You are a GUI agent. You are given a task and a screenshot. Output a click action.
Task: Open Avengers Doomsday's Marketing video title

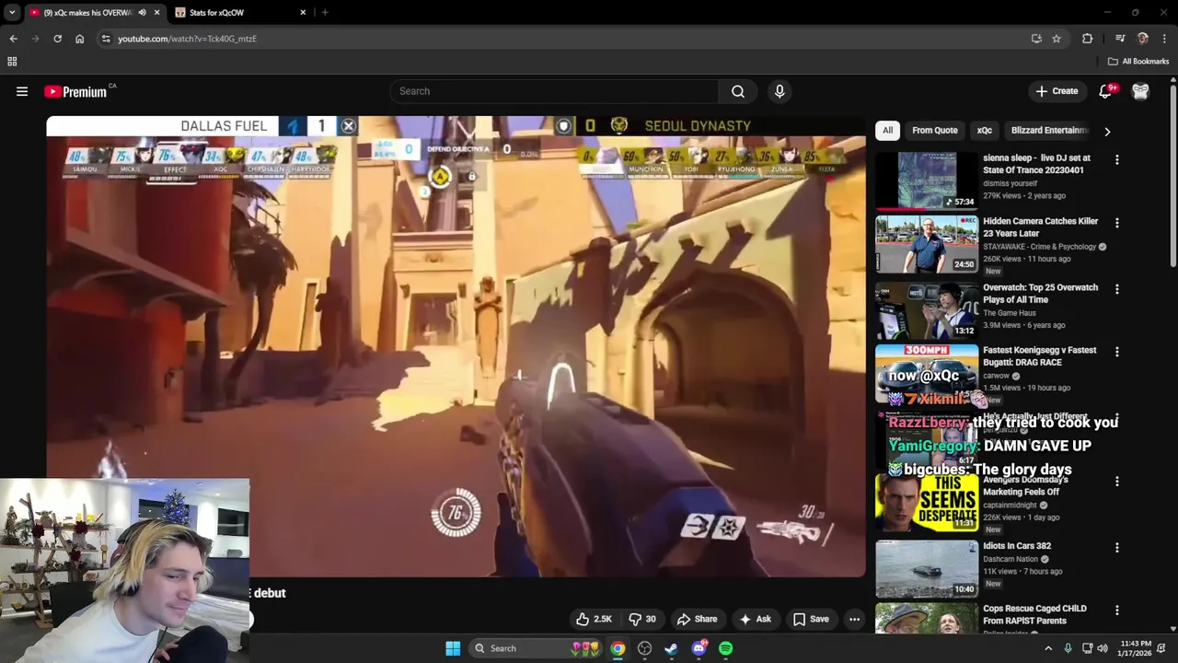click(1025, 486)
